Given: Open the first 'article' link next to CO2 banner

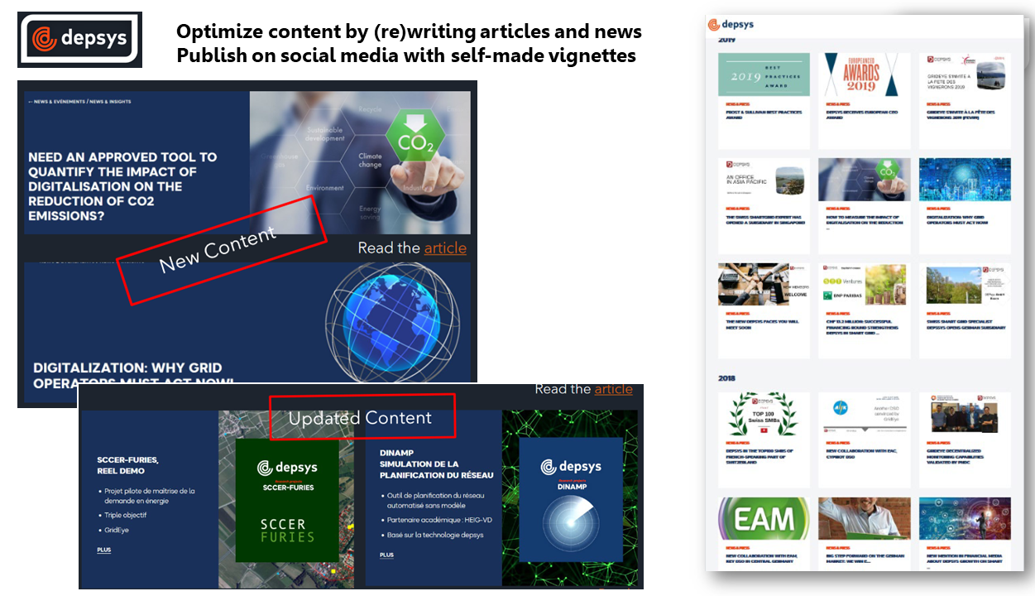Looking at the screenshot, I should [x=445, y=248].
